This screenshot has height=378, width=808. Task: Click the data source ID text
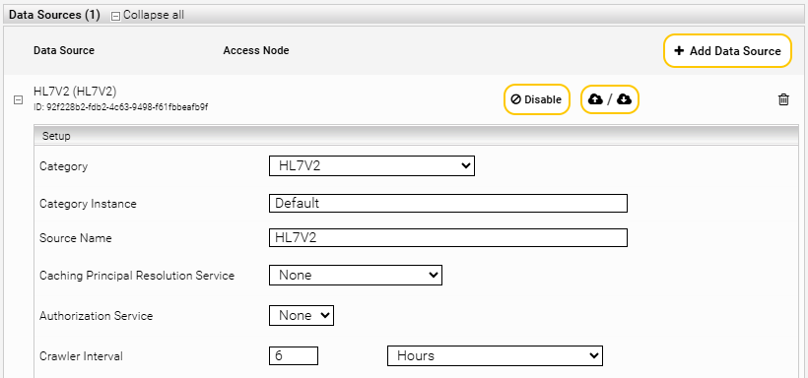pos(120,107)
